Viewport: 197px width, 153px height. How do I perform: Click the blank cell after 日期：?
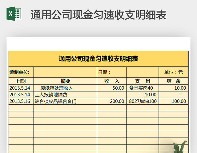tap(143, 72)
